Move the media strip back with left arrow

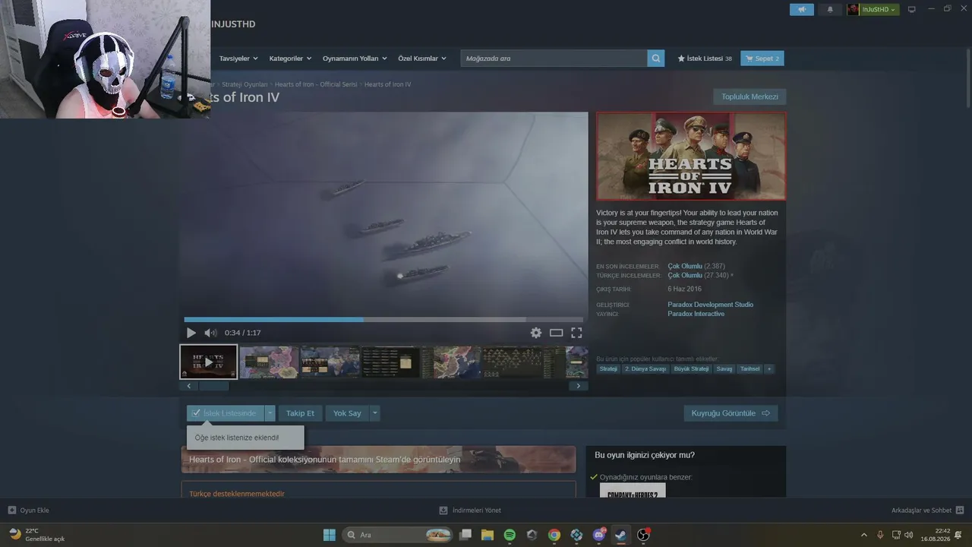(x=189, y=386)
